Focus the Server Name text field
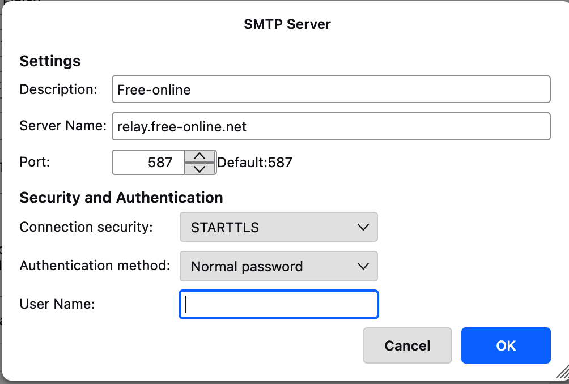 click(x=331, y=126)
